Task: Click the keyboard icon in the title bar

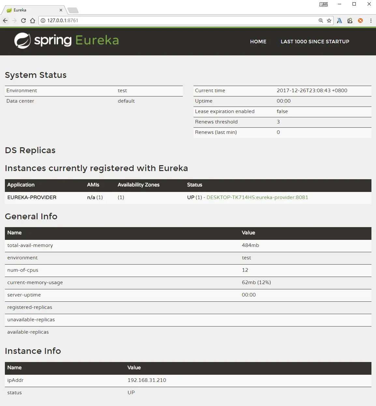Action: click(324, 4)
